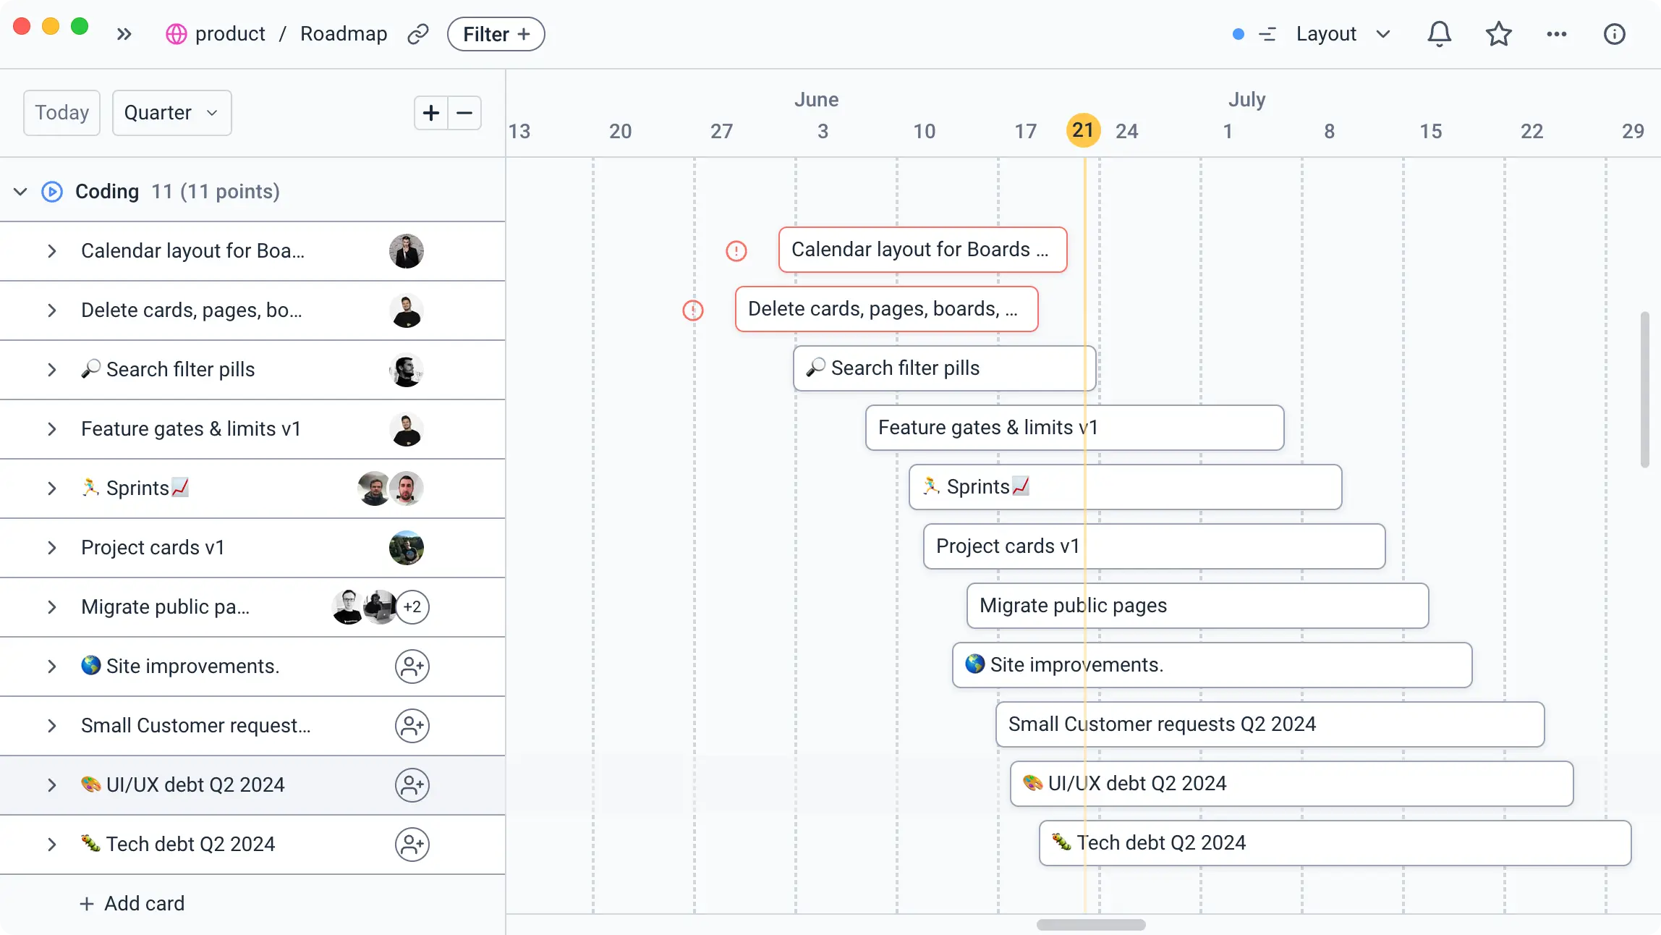Copy link with the chain icon
The image size is (1661, 935).
417,34
